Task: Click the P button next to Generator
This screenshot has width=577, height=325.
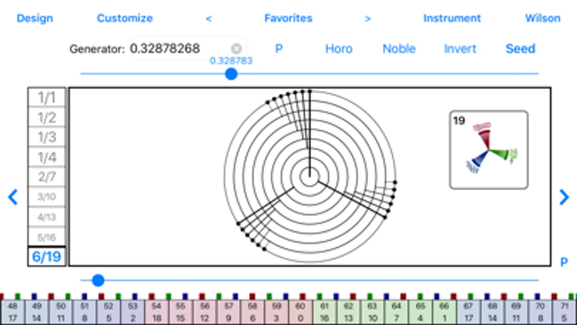Action: [x=279, y=48]
